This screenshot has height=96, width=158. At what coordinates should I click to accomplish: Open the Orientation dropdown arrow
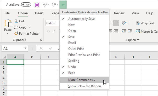[x=128, y=23]
